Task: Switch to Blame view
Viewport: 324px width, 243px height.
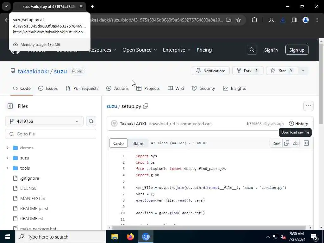Action: [138, 143]
